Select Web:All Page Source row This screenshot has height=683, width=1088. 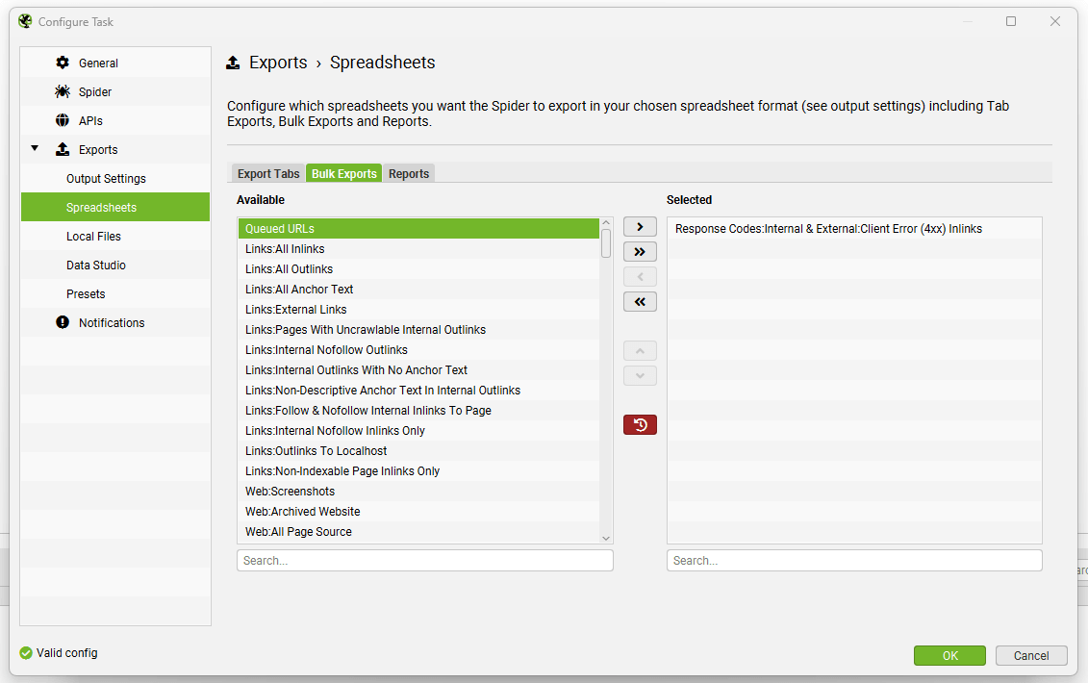(x=418, y=530)
